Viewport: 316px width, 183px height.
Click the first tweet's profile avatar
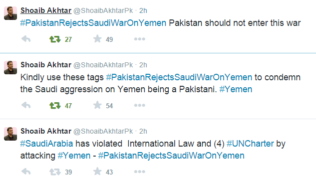coord(10,13)
